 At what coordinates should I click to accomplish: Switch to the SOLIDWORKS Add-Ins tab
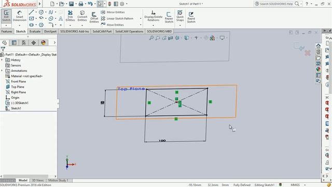click(75, 31)
